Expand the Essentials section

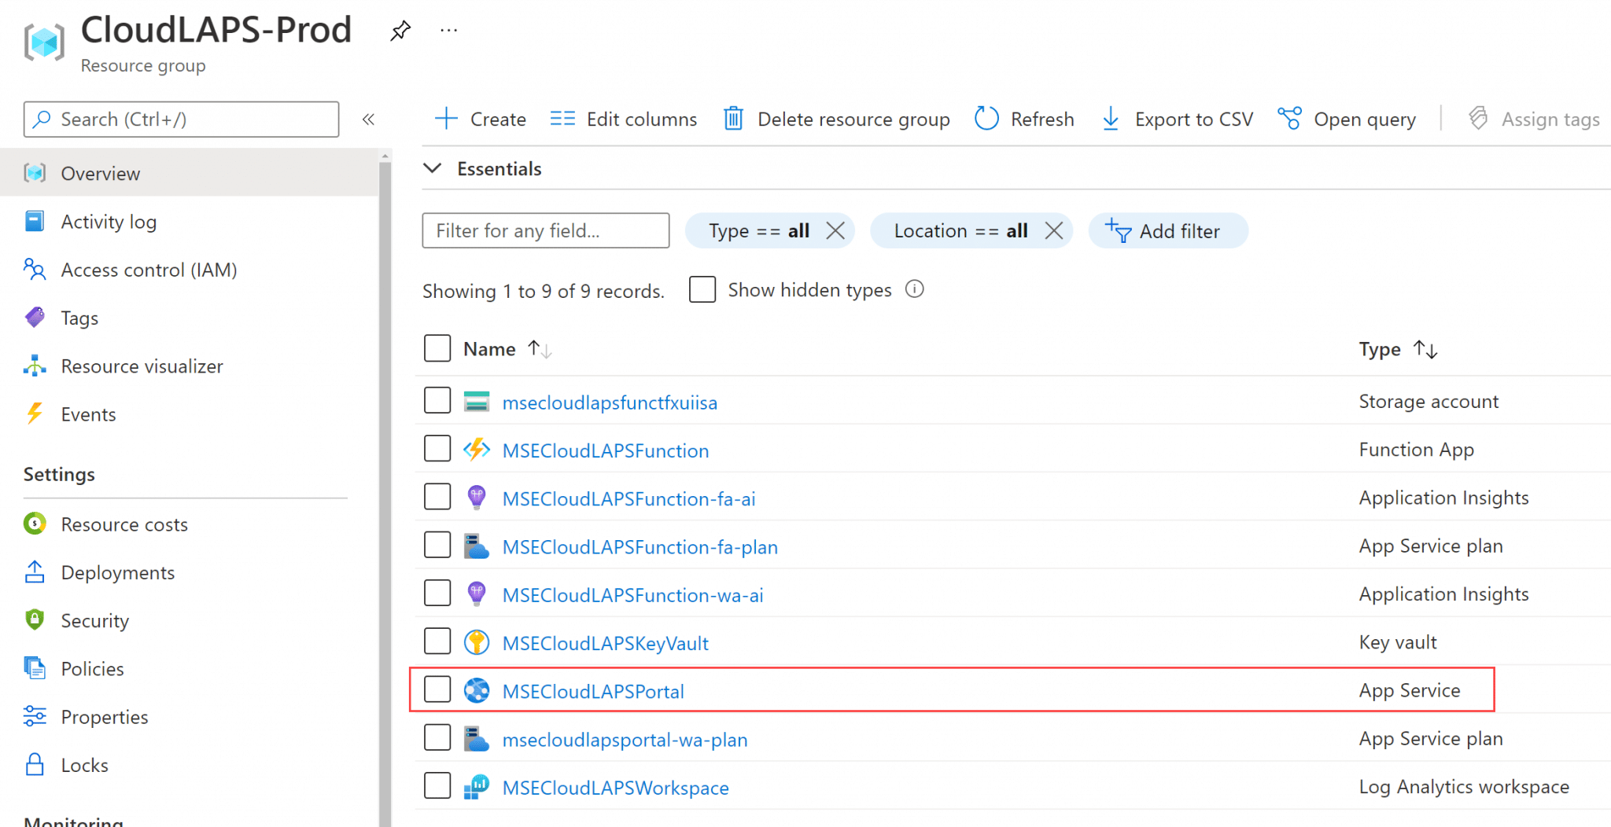point(432,167)
